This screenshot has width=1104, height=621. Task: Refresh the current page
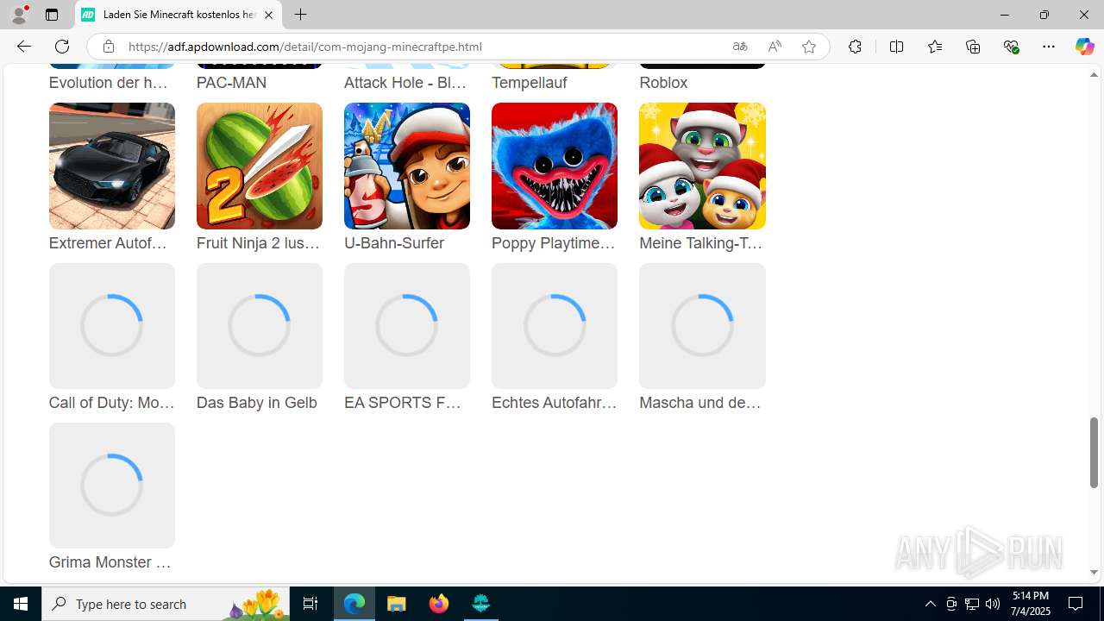(x=62, y=47)
